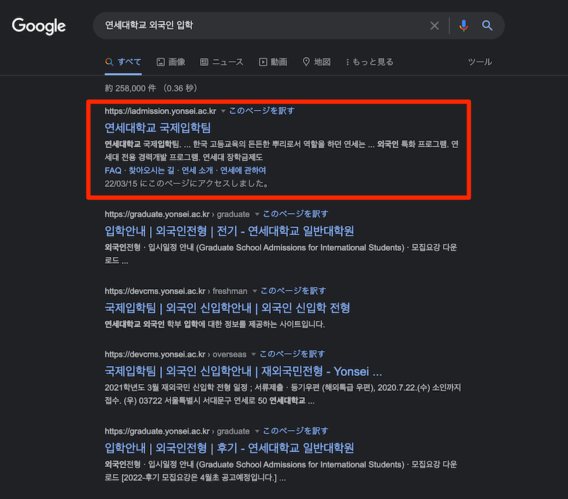
Task: Open the 연세대학교 국제입학팀 result title
Action: tap(158, 128)
